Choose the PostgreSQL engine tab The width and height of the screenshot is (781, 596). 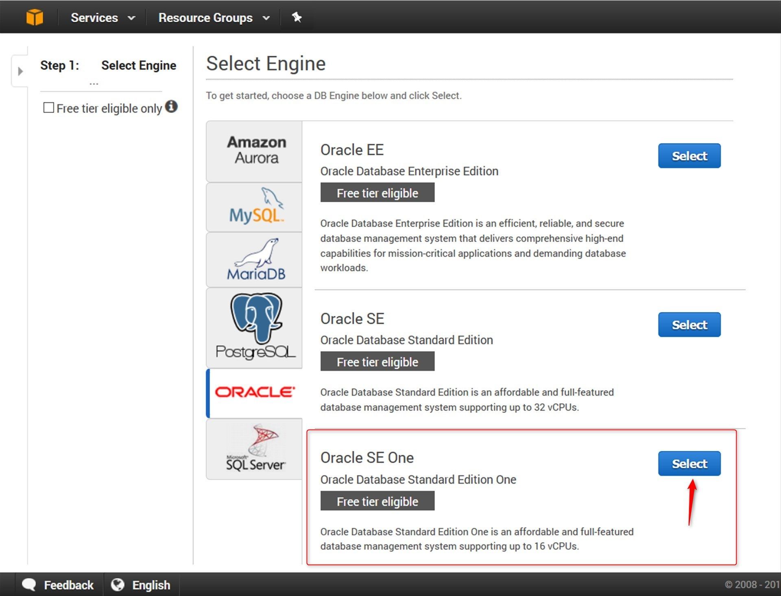(x=254, y=328)
